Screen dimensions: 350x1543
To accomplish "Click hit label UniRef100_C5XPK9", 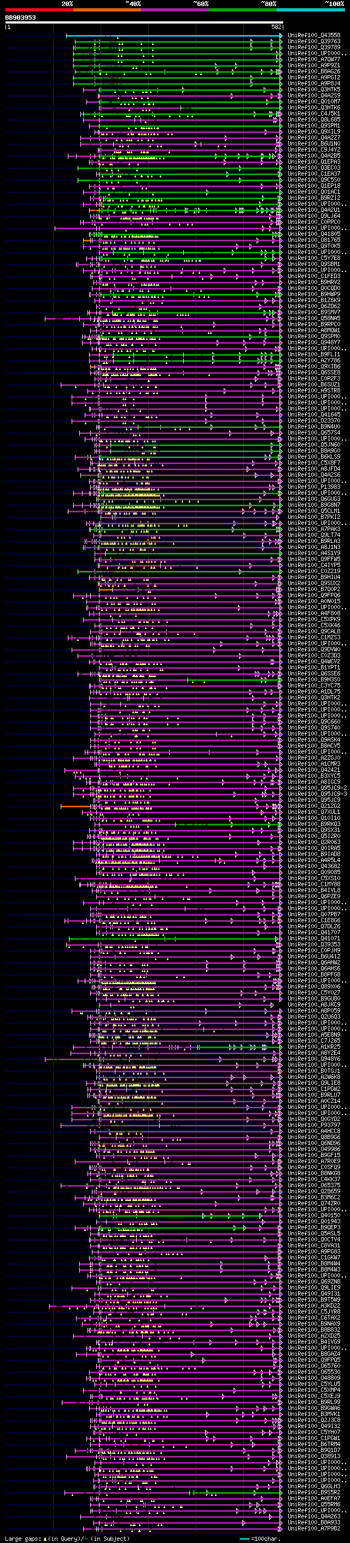I will 314,620.
